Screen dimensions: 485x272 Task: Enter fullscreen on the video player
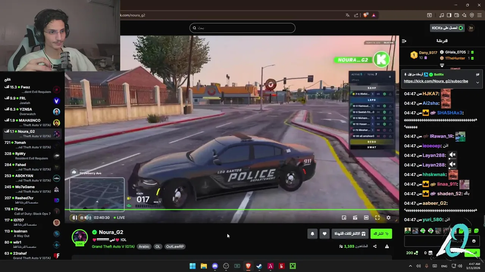pos(377,218)
